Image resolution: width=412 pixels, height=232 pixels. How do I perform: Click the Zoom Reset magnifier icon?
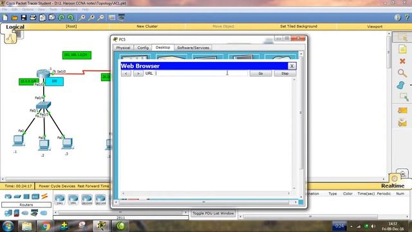tap(91, 17)
